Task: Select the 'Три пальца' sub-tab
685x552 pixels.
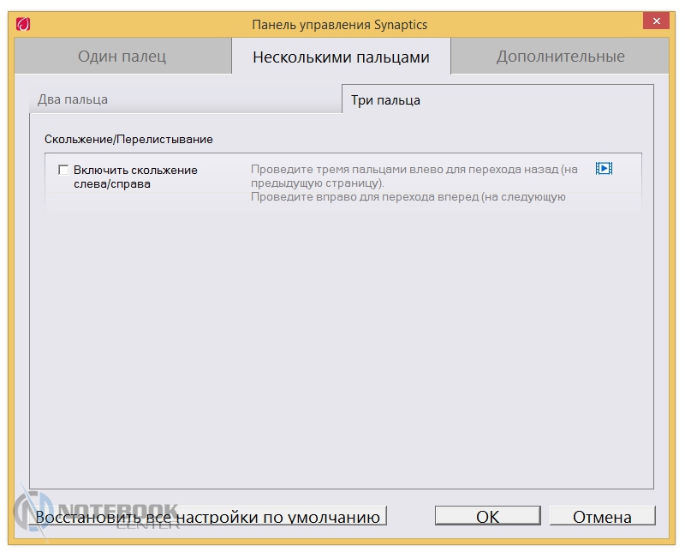Action: coord(497,99)
